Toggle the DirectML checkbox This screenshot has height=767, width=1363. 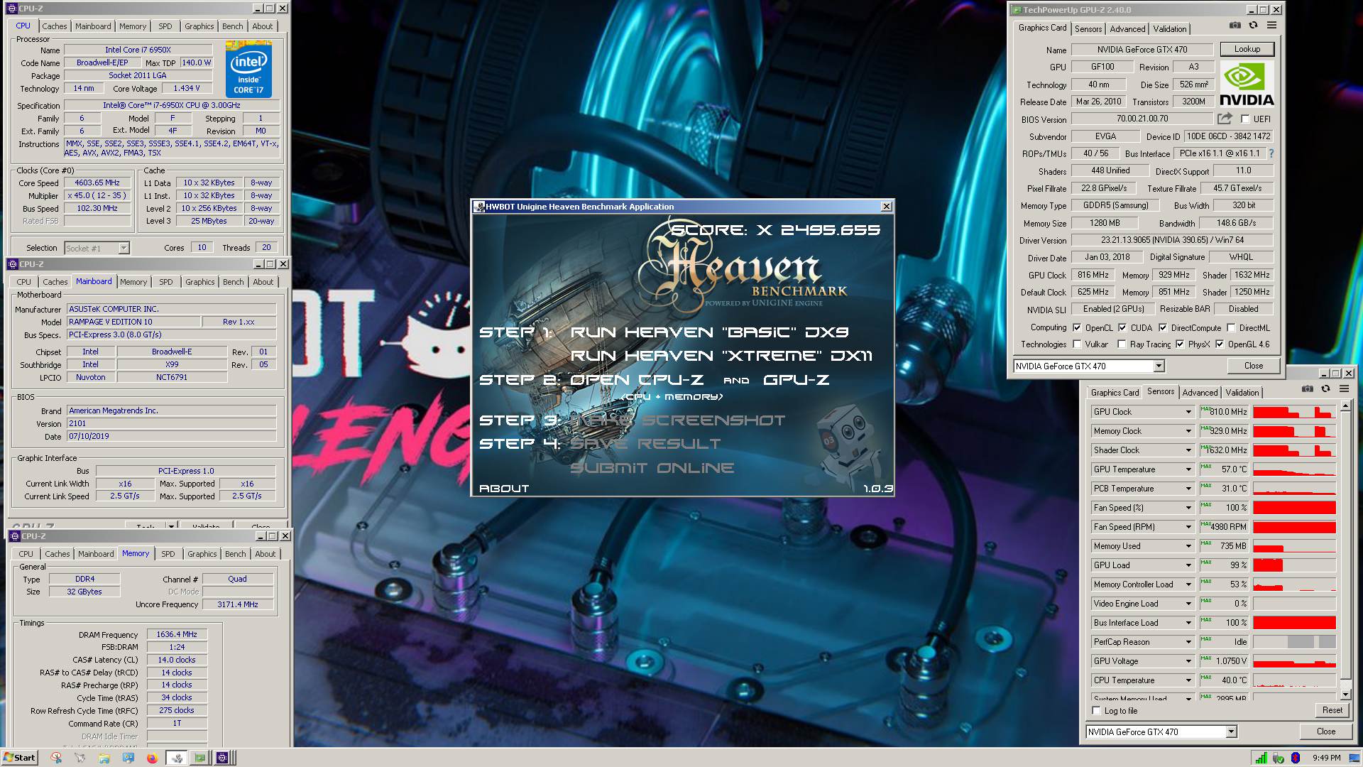(1231, 327)
